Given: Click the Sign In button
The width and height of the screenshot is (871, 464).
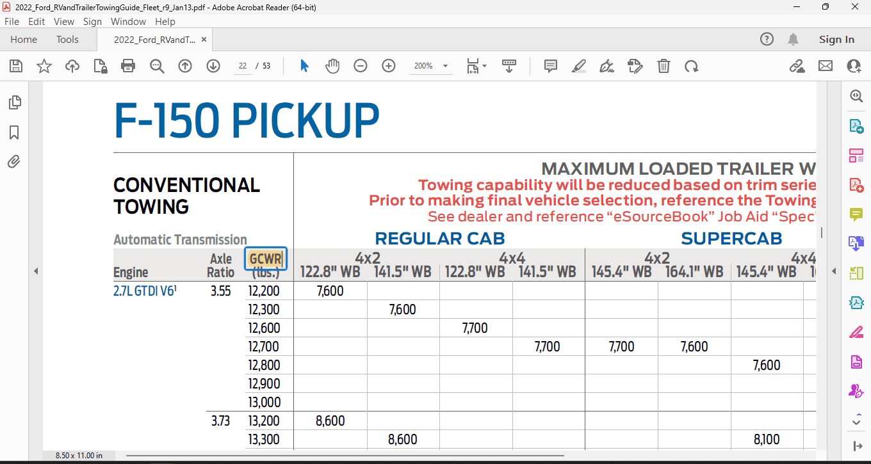Looking at the screenshot, I should pyautogui.click(x=836, y=39).
